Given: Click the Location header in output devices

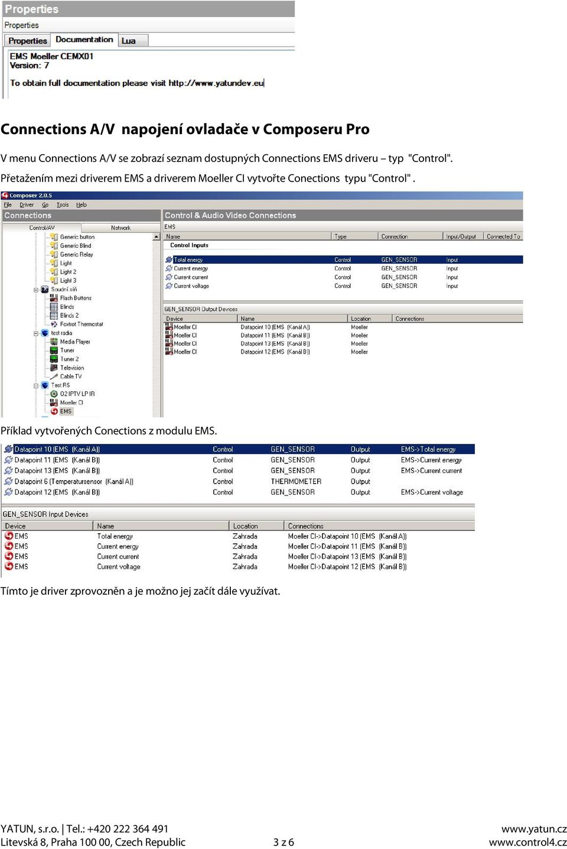Looking at the screenshot, I should pyautogui.click(x=370, y=319).
